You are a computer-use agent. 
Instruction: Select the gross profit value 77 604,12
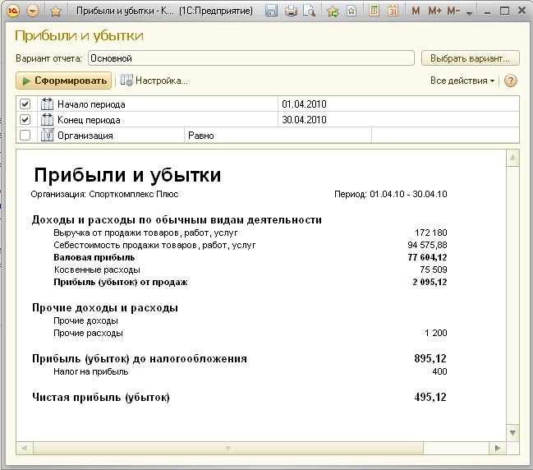427,257
